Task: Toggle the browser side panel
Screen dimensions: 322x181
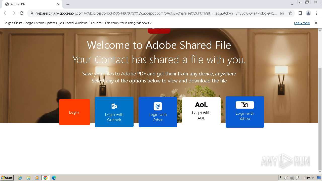Action: (300, 13)
